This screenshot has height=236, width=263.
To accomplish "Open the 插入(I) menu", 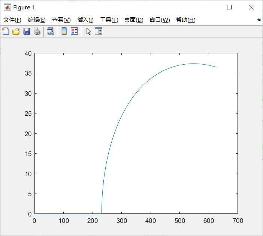I will coord(85,20).
